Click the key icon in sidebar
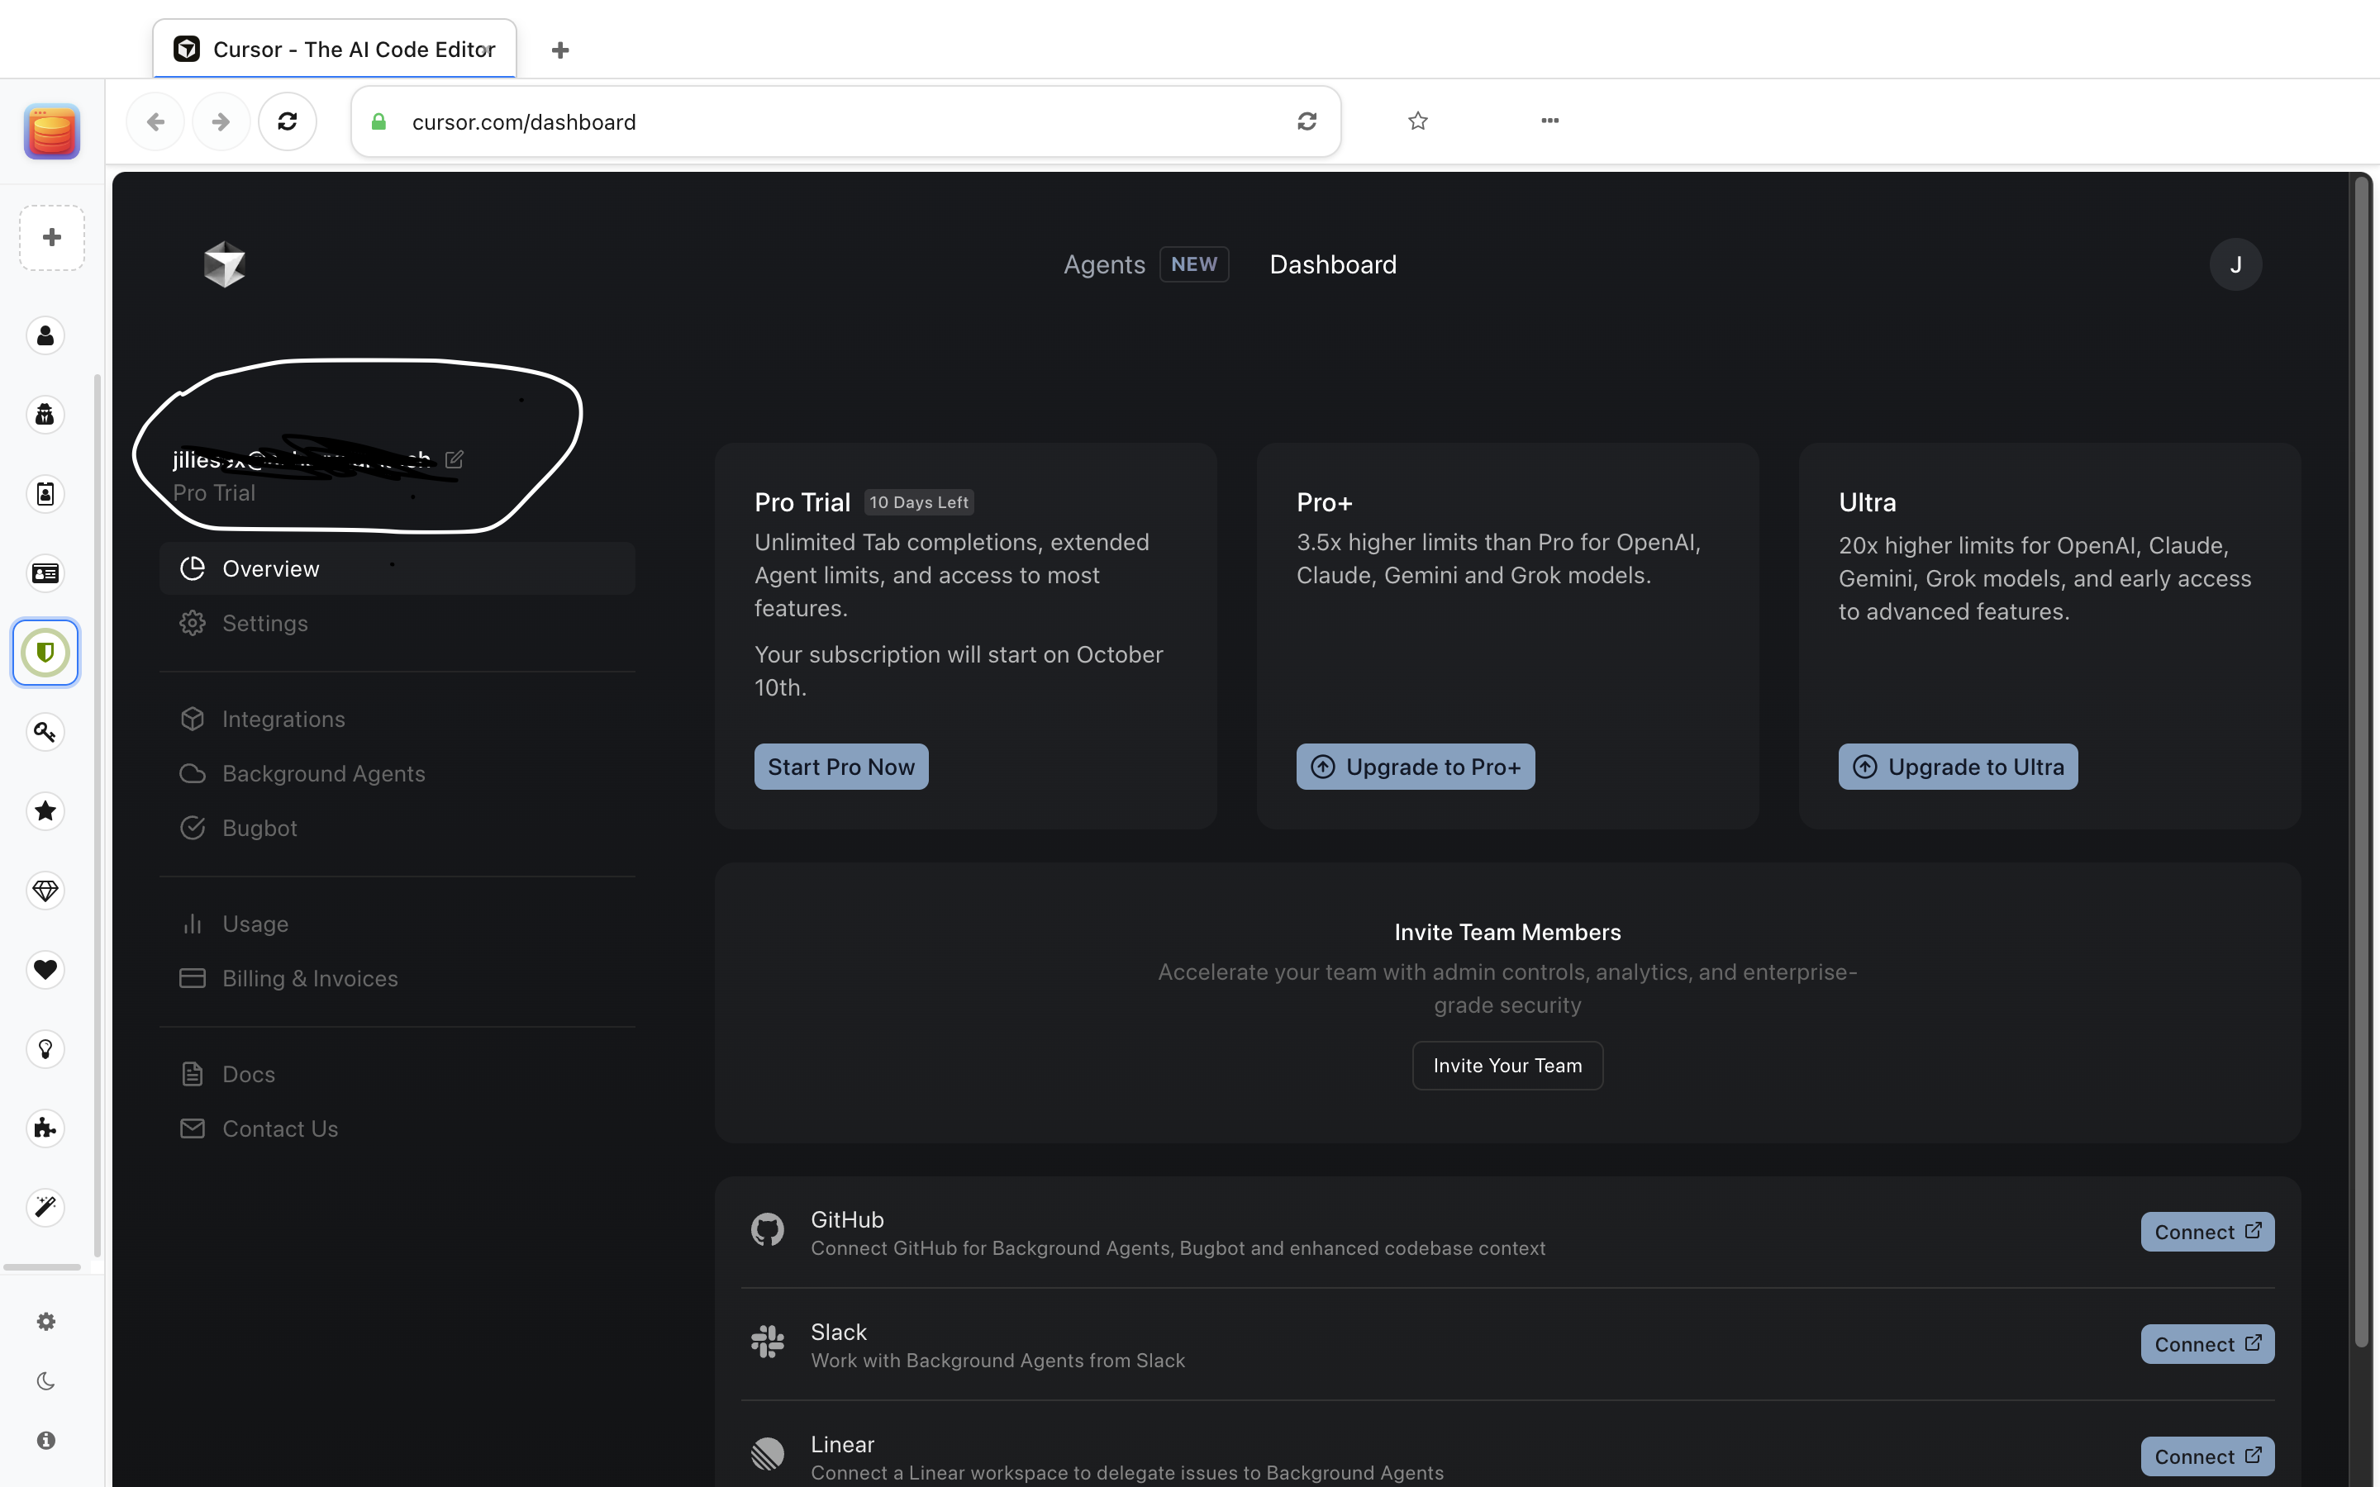2380x1487 pixels. click(x=45, y=732)
